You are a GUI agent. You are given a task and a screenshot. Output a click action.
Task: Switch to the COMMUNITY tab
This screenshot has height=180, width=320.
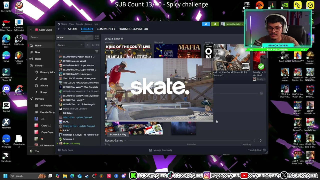click(106, 29)
